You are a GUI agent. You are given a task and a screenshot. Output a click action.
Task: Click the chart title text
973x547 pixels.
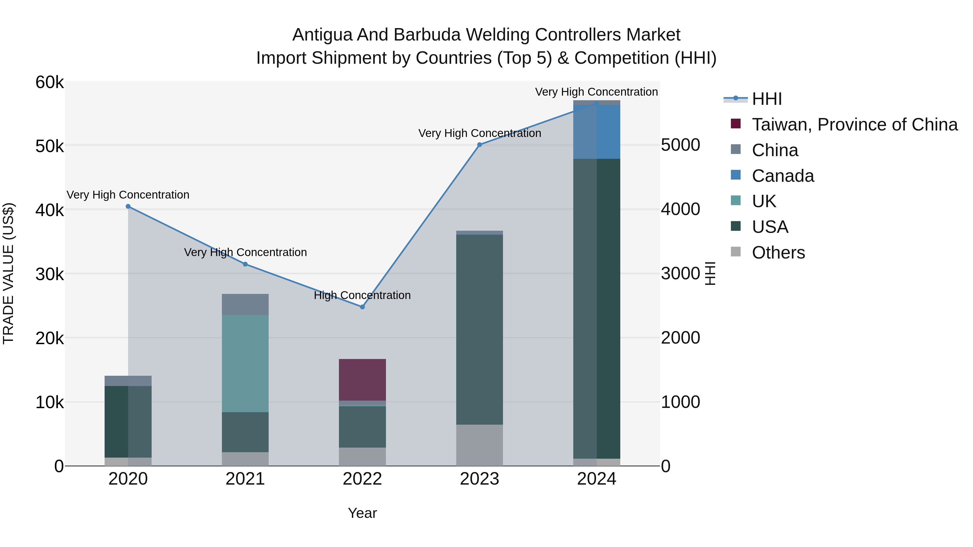pos(486,46)
